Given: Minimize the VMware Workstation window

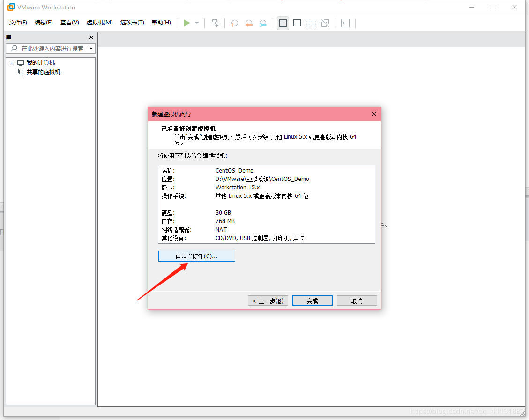Looking at the screenshot, I should point(472,7).
